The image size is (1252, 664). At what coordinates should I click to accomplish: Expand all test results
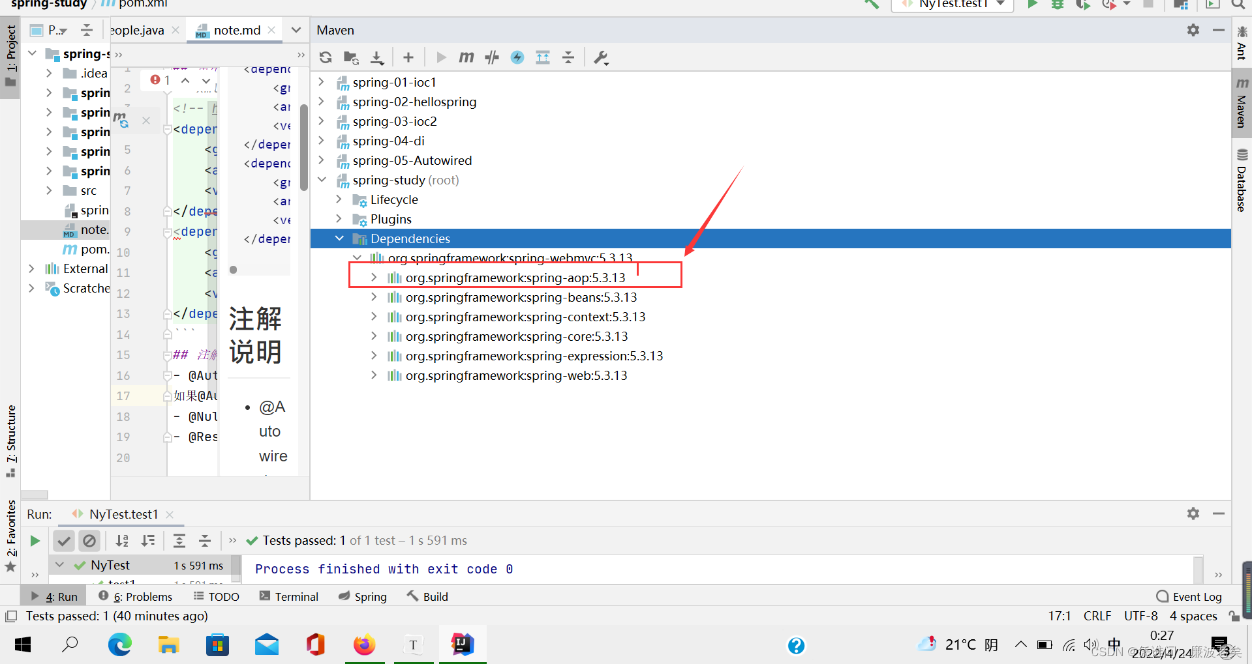pyautogui.click(x=179, y=541)
